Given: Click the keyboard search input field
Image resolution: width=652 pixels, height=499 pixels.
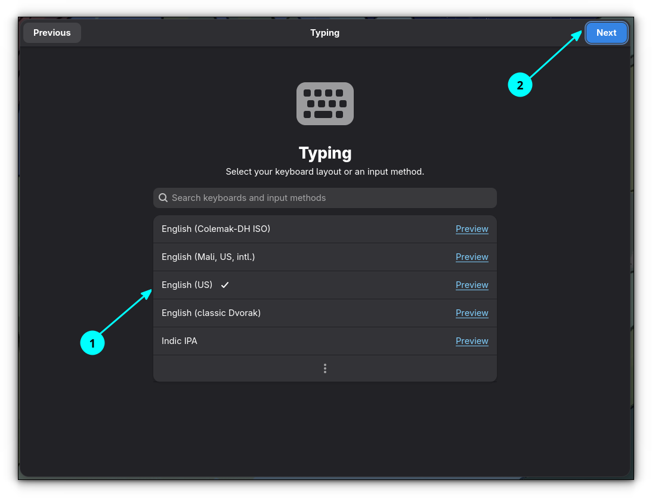Looking at the screenshot, I should coord(325,197).
